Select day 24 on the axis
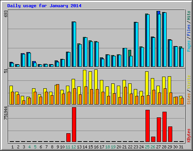The height and width of the screenshot is (151, 193). (x=141, y=147)
